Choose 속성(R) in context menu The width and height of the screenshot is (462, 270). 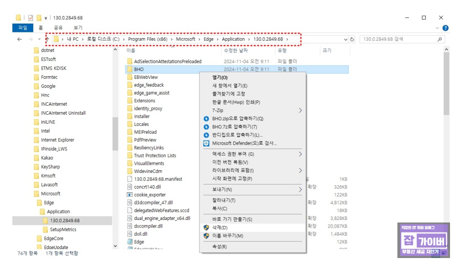(253, 247)
